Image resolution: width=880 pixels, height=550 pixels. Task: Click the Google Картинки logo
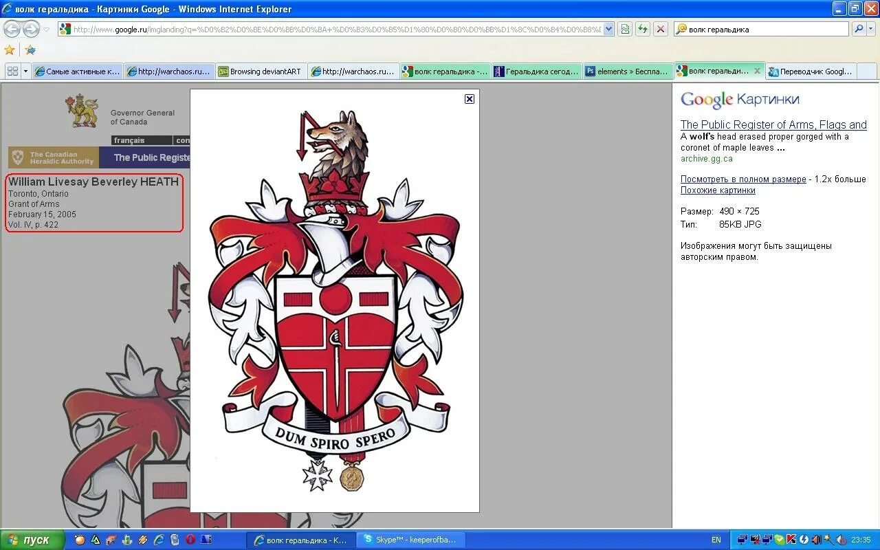740,100
